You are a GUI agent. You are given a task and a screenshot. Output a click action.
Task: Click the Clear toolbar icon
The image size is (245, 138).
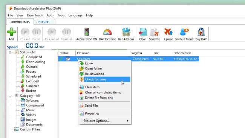tap(142, 32)
